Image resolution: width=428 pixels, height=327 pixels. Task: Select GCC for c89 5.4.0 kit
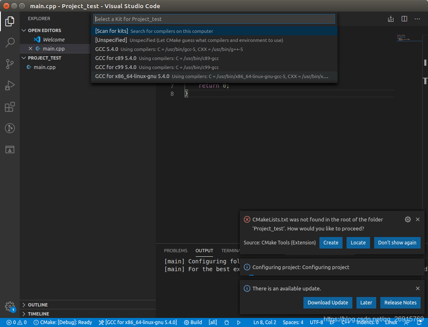click(214, 58)
